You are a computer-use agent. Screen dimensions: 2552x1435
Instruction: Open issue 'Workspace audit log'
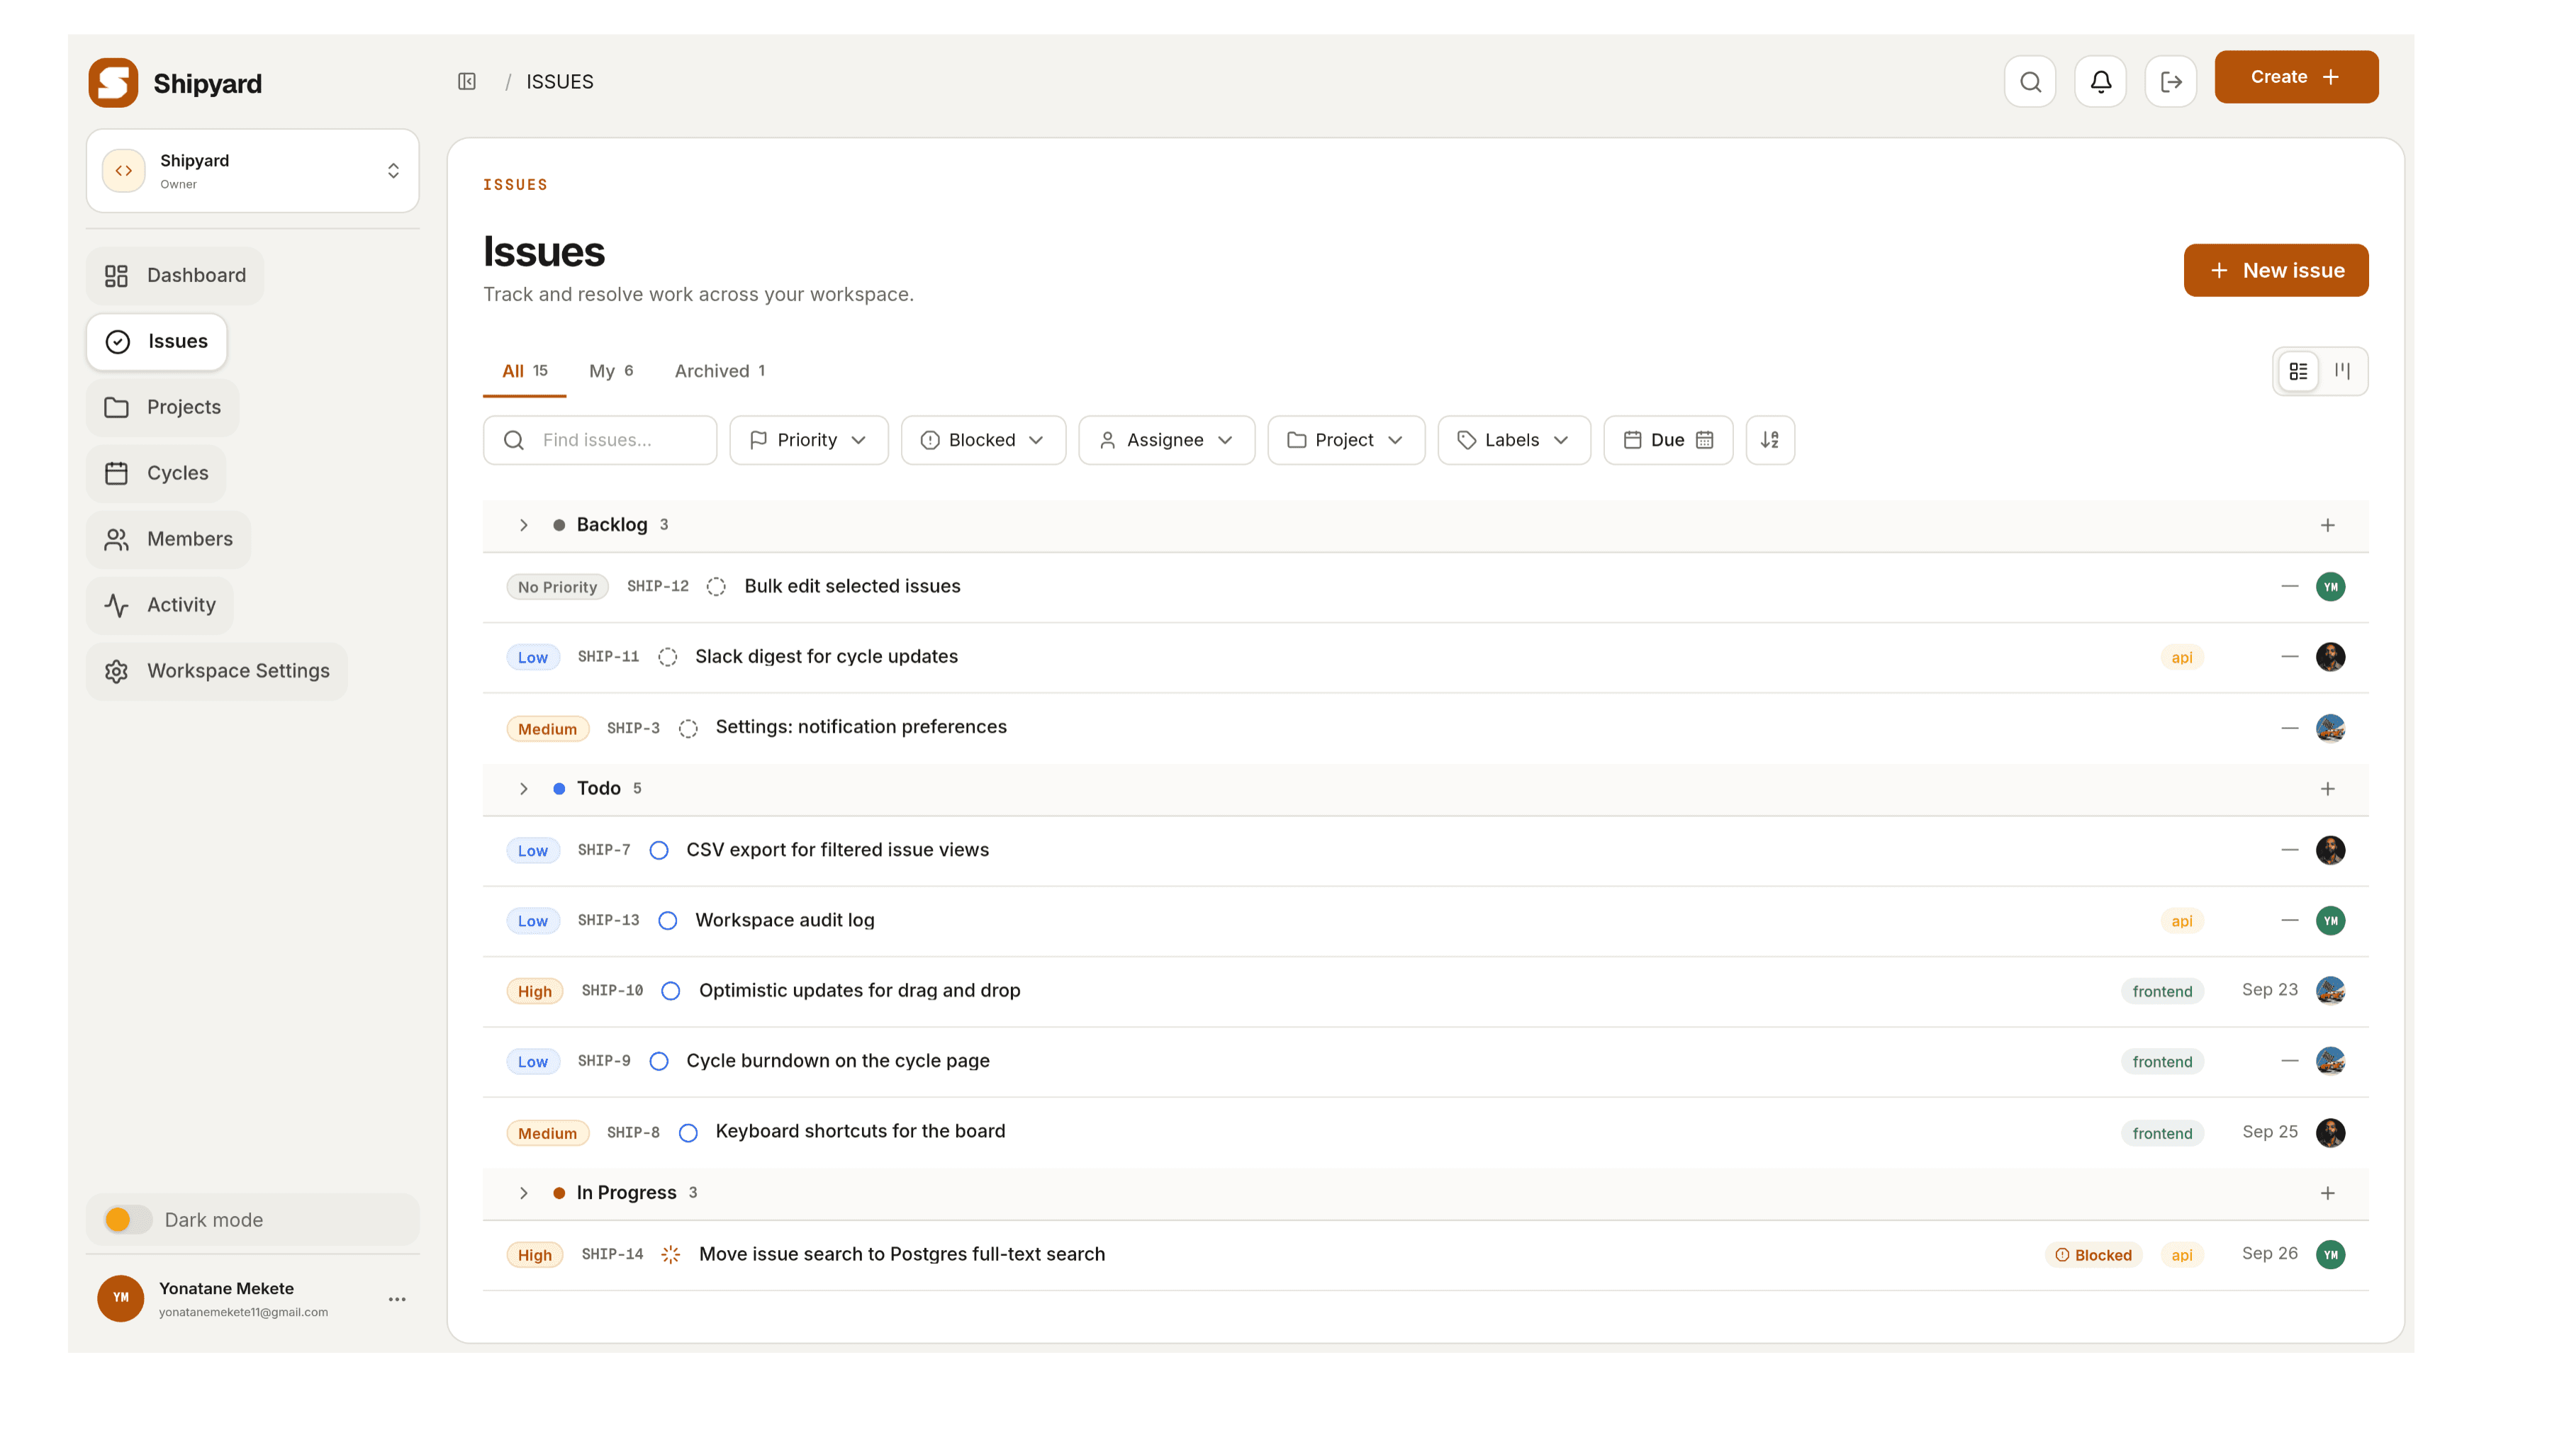[785, 920]
